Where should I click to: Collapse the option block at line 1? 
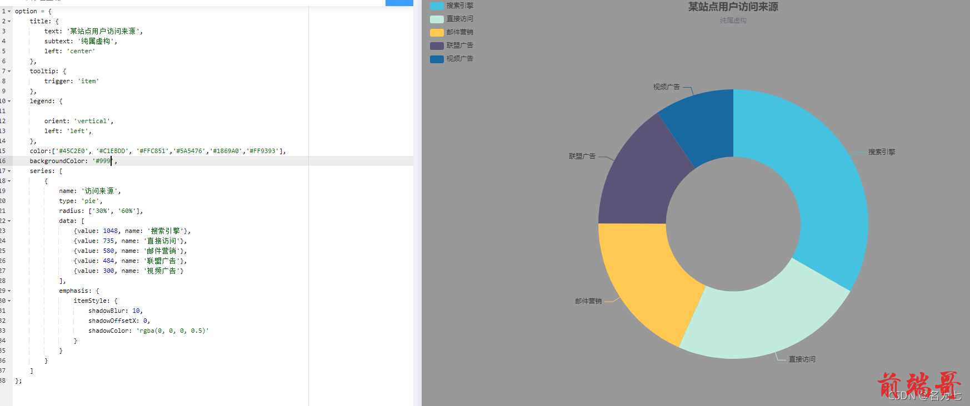(9, 11)
